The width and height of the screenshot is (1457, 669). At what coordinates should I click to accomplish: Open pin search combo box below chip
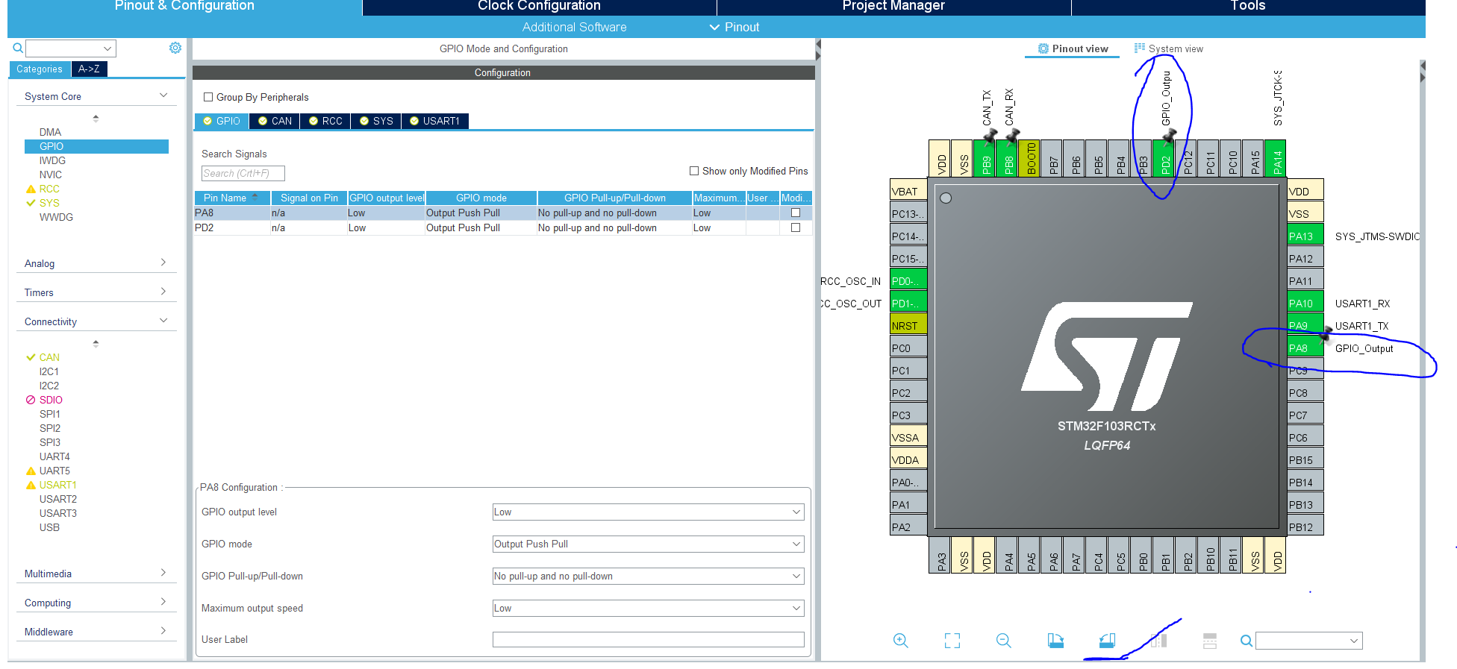tap(1309, 641)
